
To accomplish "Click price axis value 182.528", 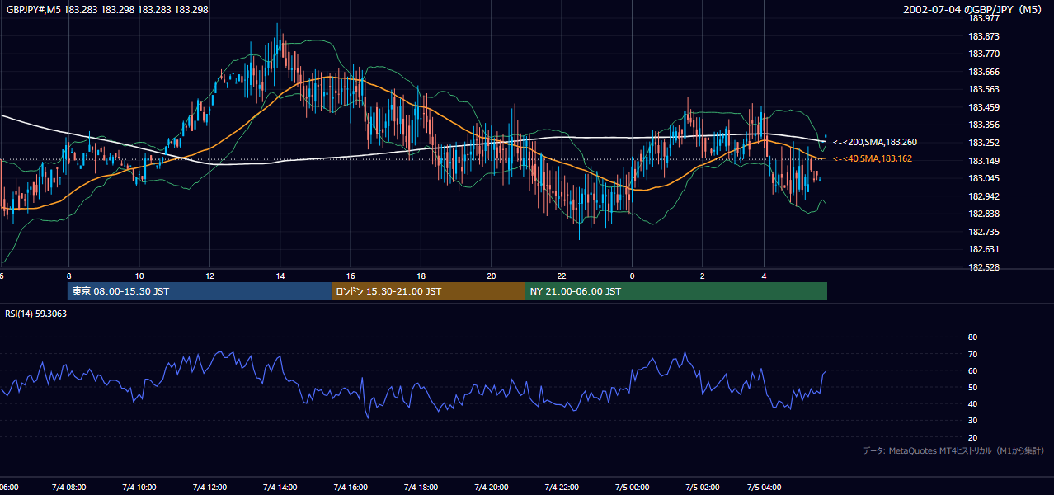I will point(983,267).
